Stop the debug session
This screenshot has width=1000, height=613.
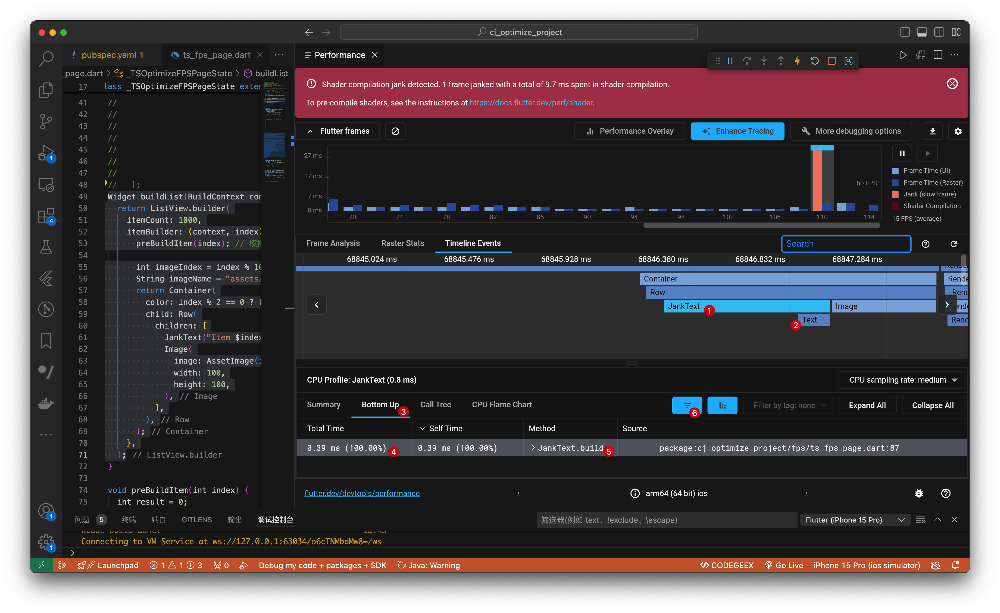coord(832,61)
